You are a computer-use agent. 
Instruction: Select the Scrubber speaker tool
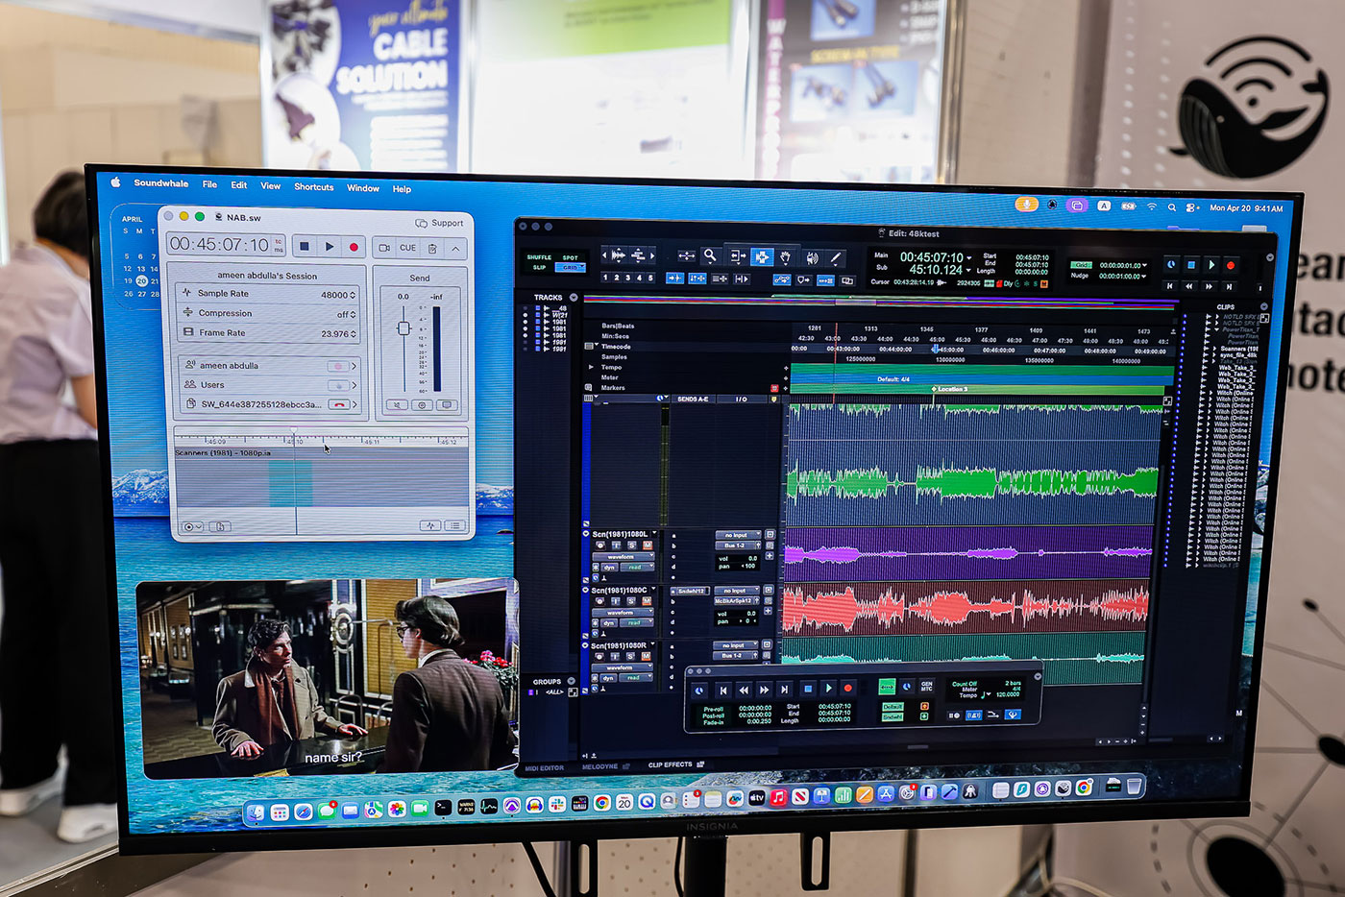pos(812,257)
